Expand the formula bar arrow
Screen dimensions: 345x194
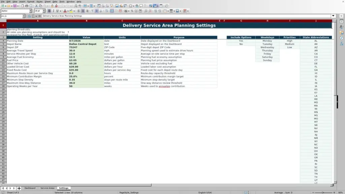[333, 16]
